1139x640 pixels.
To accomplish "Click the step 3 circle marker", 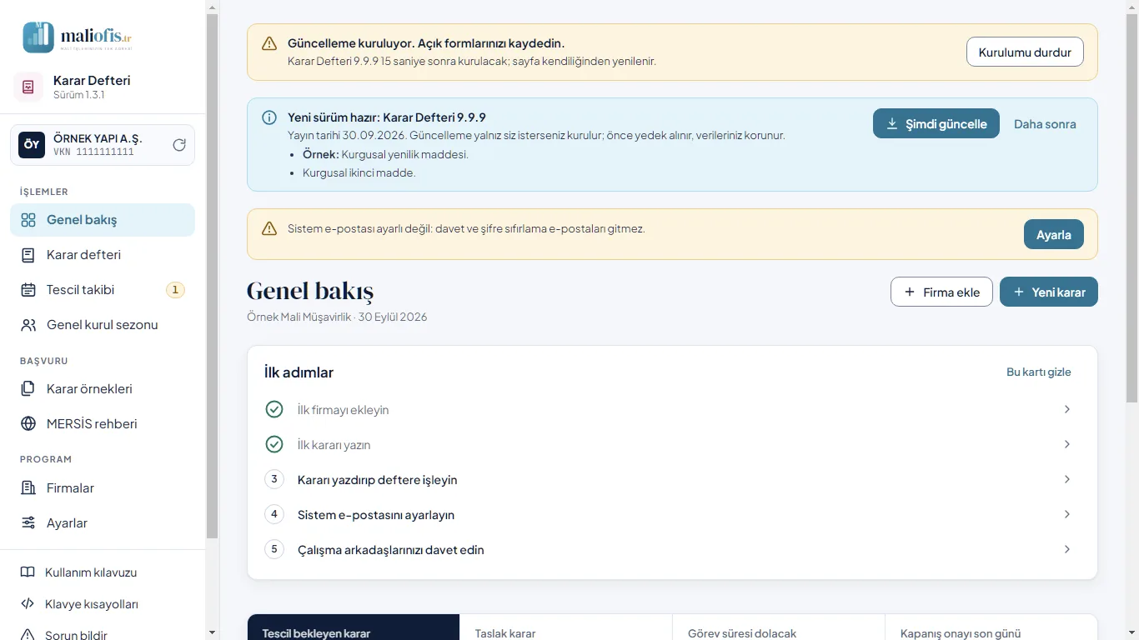I will tap(274, 479).
